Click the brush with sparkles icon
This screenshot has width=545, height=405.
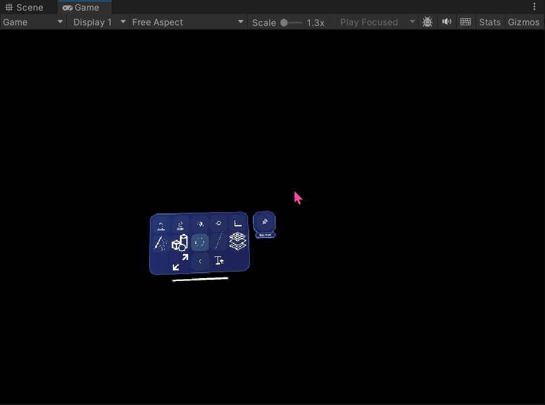coord(161,243)
